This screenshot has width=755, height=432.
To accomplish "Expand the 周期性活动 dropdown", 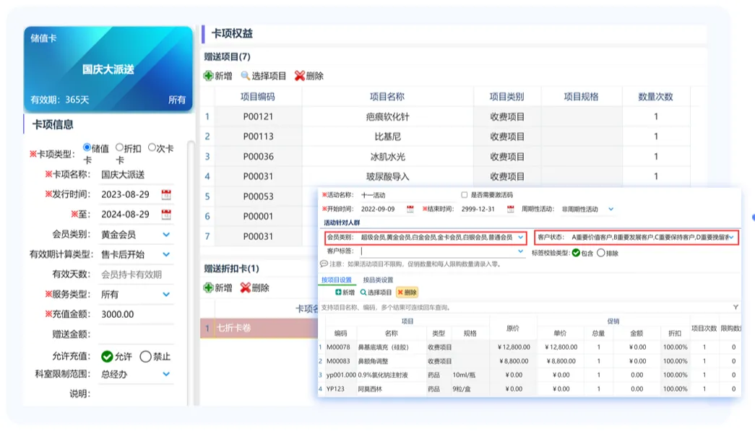I will 611,209.
